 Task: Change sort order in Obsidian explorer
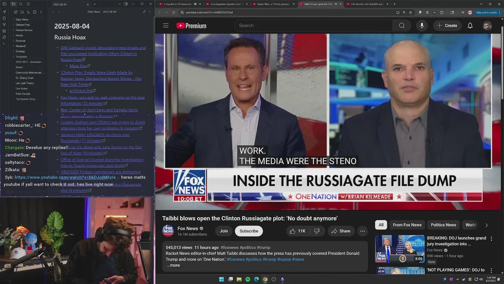tap(28, 12)
